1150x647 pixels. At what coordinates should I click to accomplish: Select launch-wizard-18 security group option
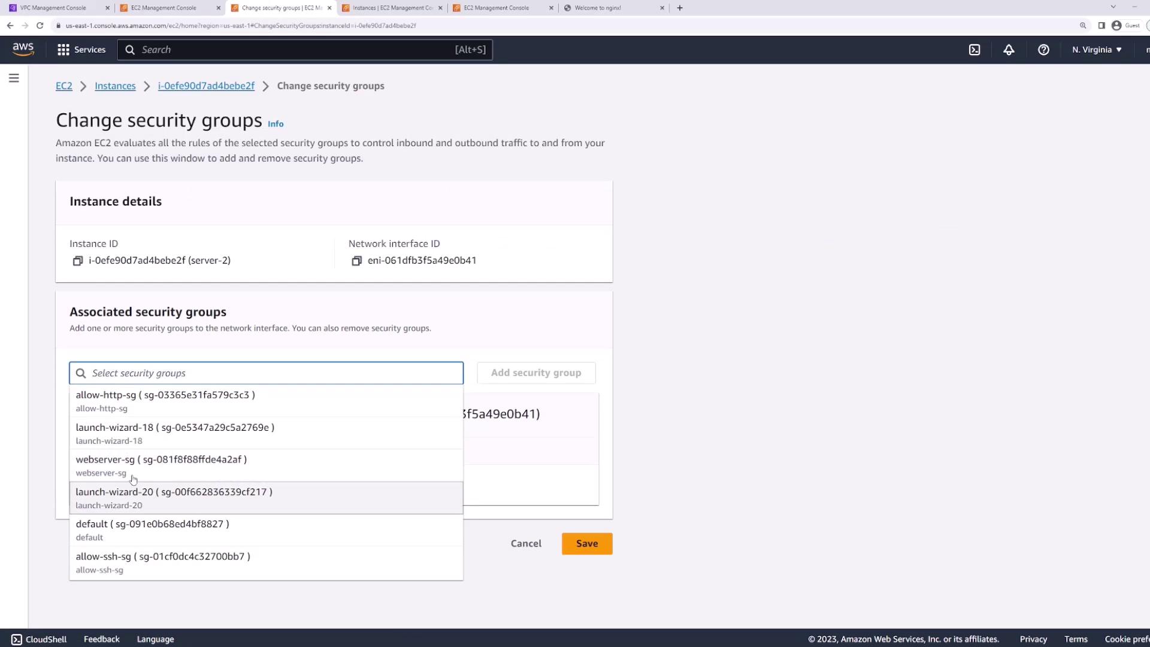pos(267,433)
